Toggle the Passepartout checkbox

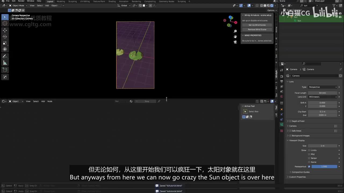coord(309,166)
